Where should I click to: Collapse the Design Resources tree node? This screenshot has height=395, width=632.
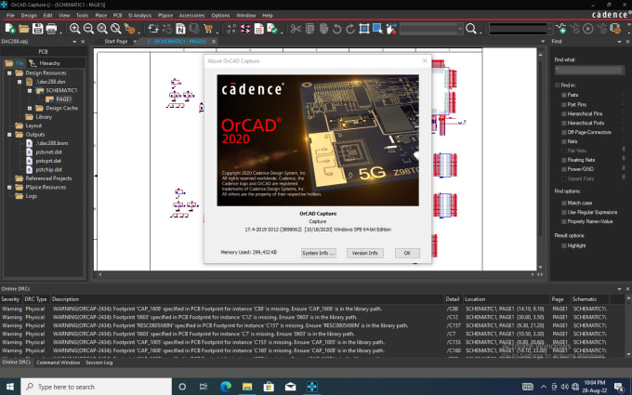[x=9, y=72]
